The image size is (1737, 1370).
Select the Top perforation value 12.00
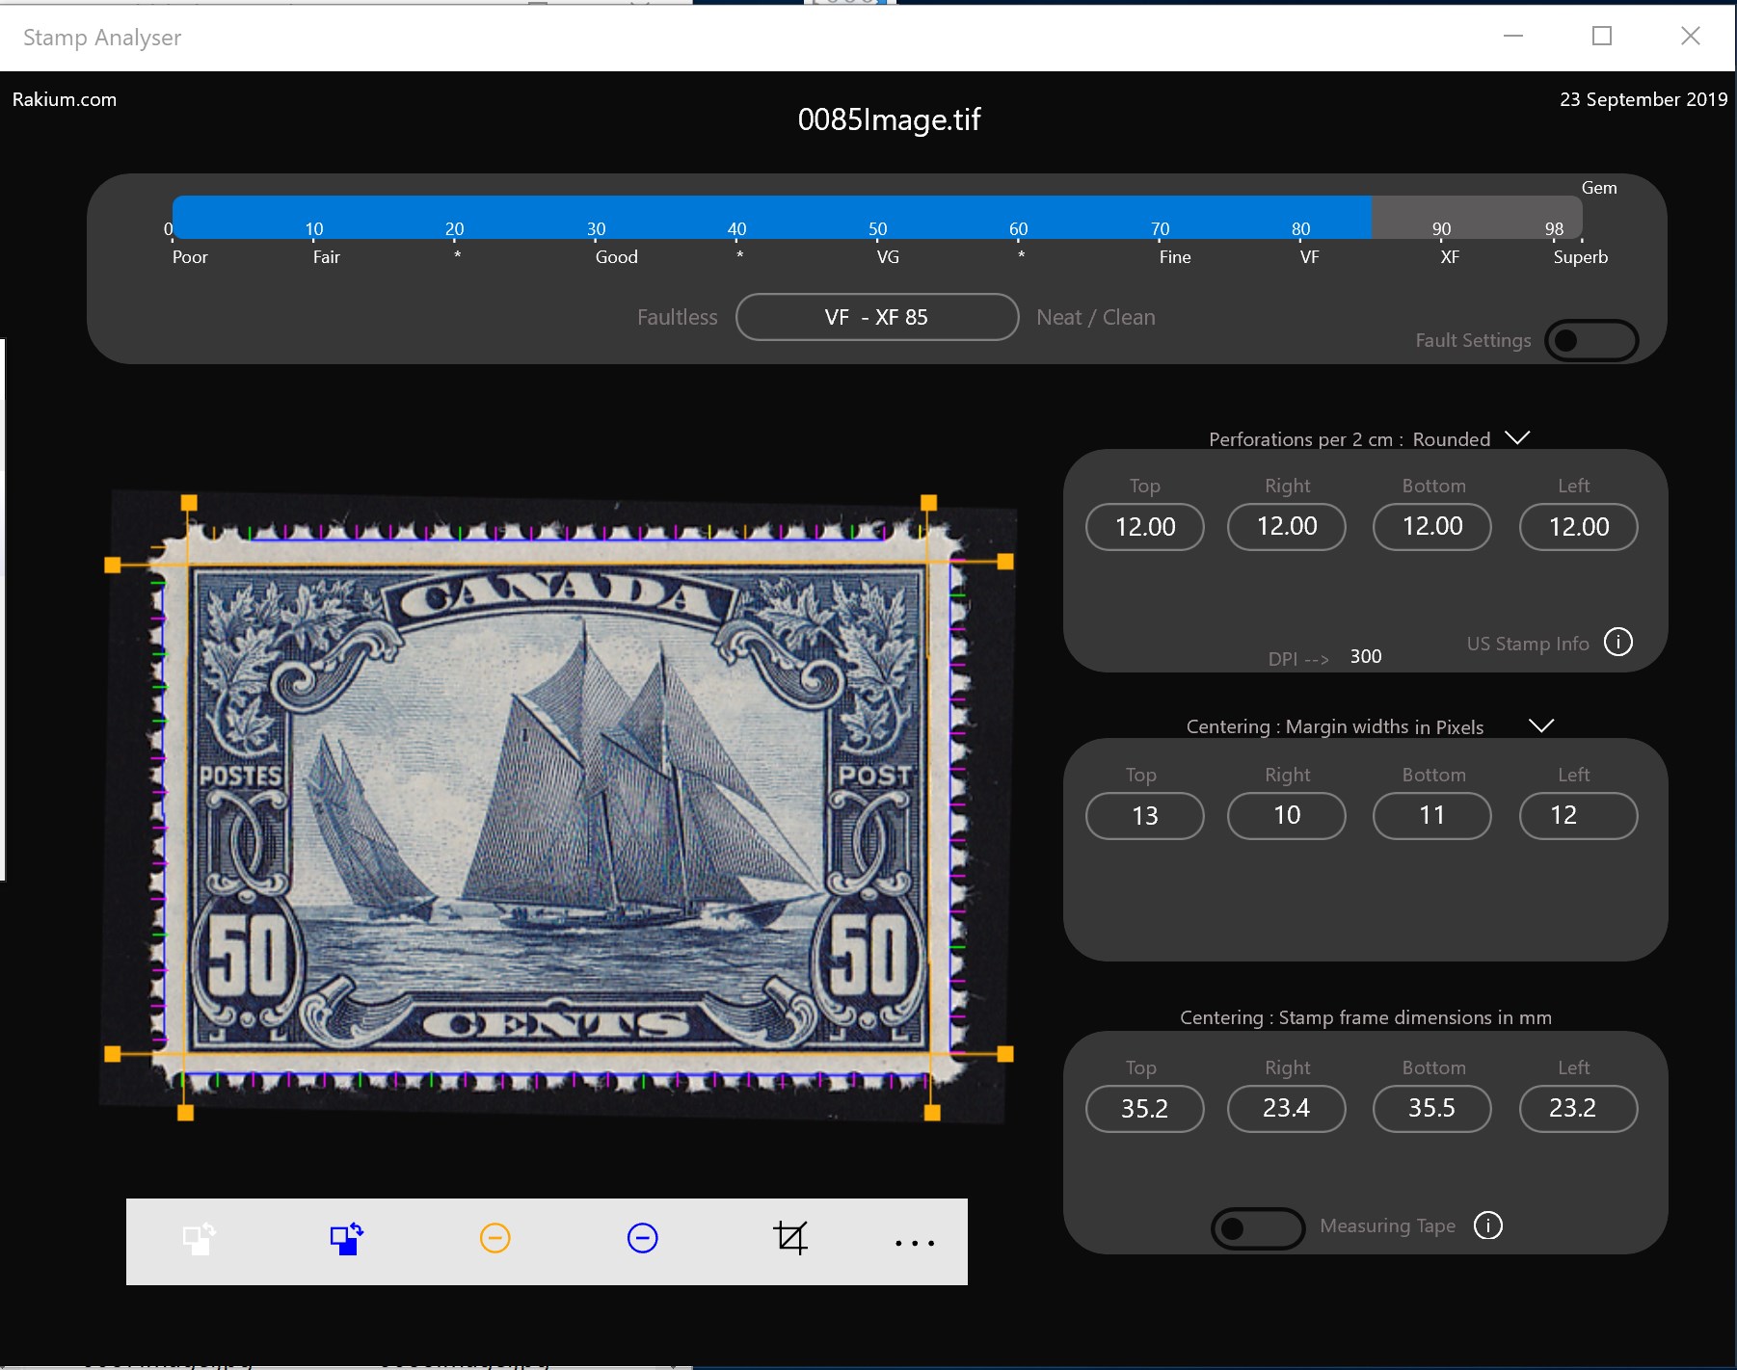pyautogui.click(x=1145, y=527)
